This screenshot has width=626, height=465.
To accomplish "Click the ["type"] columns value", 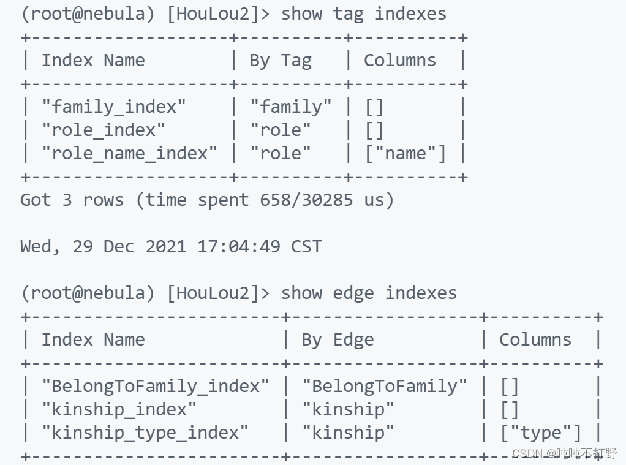I will tap(541, 433).
